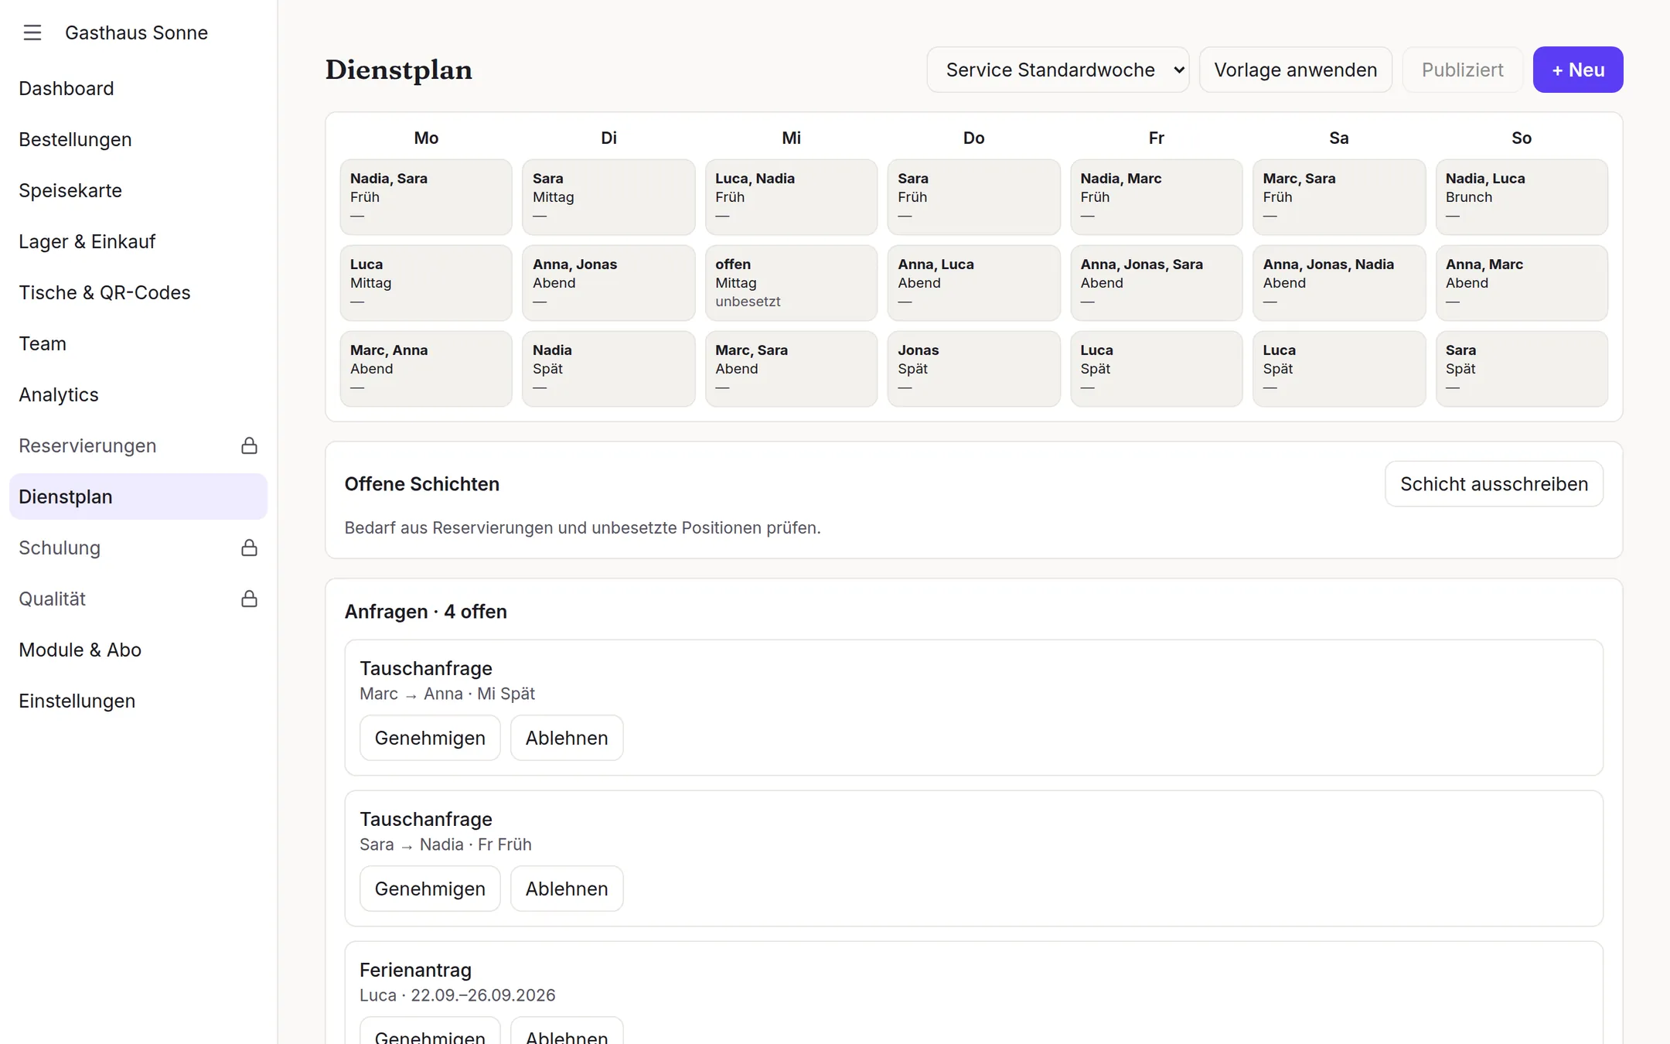This screenshot has height=1044, width=1670.
Task: Navigate to Lager & Einkauf
Action: 138,241
